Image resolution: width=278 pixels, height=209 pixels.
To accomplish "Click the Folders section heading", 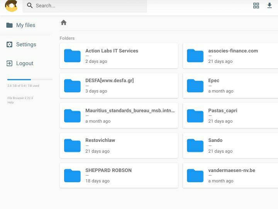I will (x=67, y=38).
